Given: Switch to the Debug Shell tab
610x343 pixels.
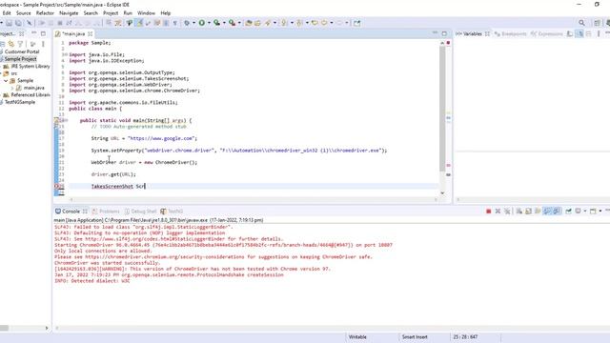Looking at the screenshot, I should coord(140,212).
